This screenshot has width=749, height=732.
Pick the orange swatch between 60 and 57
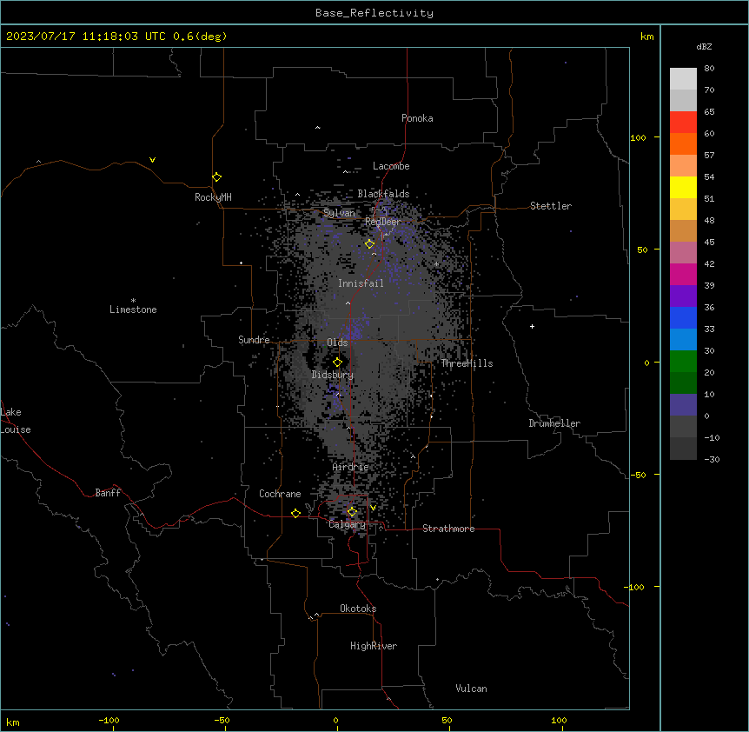tap(683, 143)
